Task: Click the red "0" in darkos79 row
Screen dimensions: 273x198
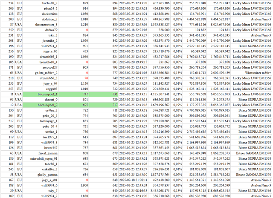Action: coord(87,30)
